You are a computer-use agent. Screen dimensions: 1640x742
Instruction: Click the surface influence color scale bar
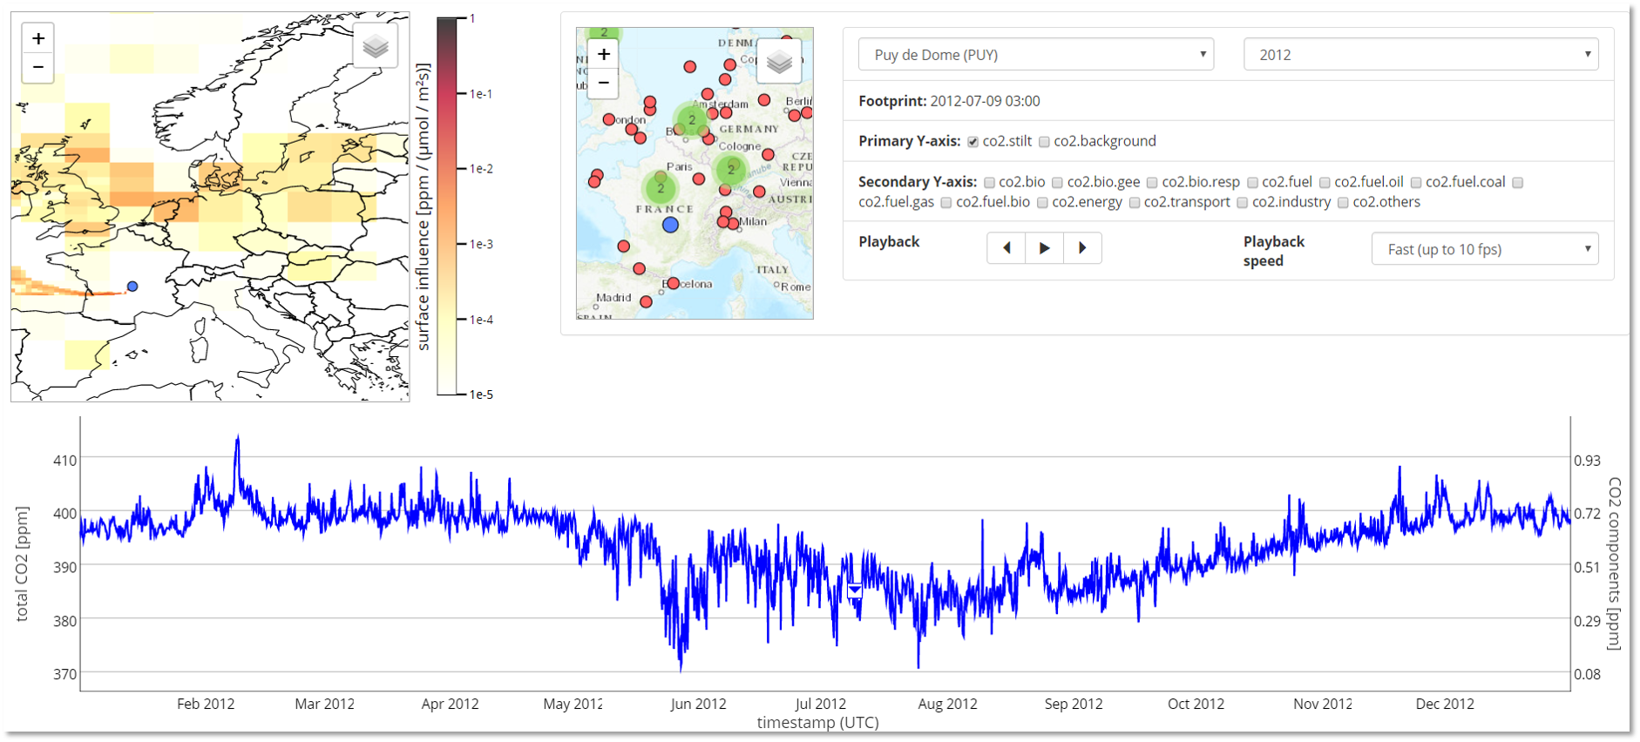coord(447,206)
